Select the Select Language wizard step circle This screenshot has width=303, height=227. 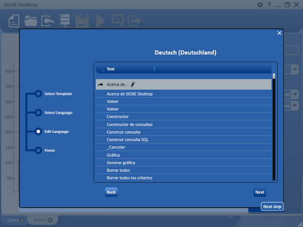tap(38, 112)
